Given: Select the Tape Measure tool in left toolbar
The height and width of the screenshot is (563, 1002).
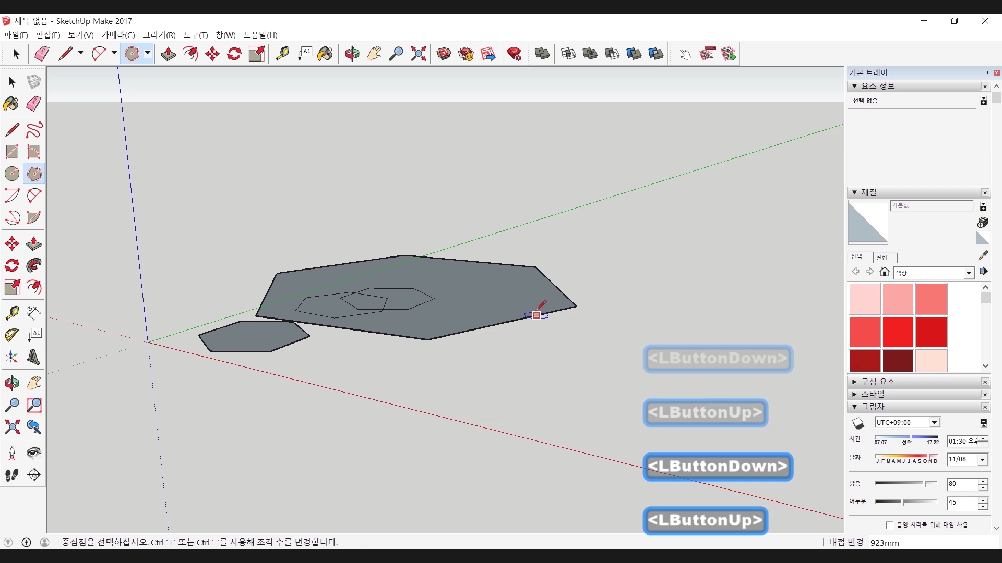Looking at the screenshot, I should click(x=11, y=313).
